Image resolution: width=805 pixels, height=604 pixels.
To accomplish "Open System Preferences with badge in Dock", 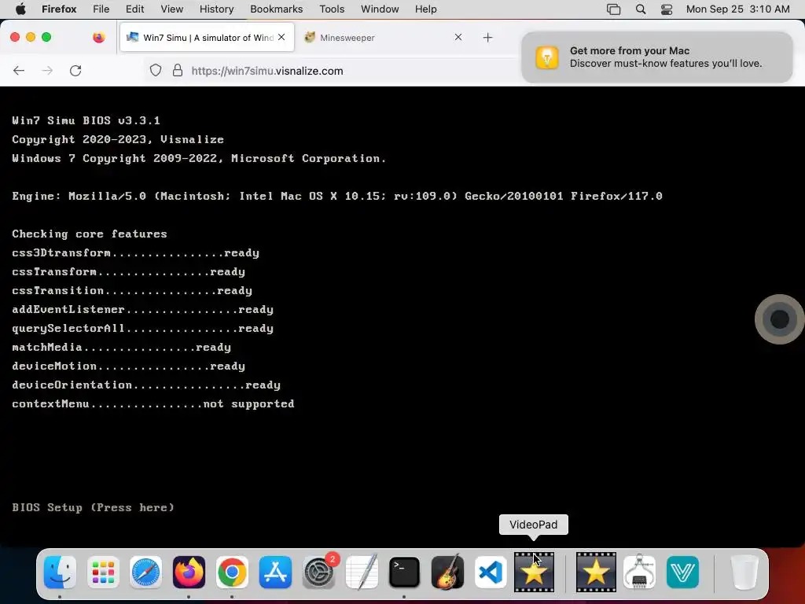I will 319,572.
